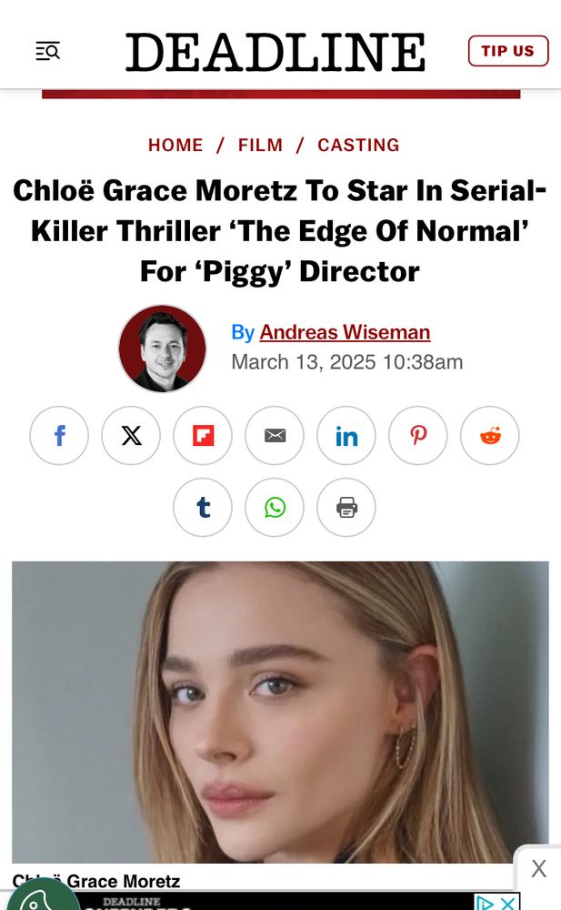Dismiss the bottom ad with X
Image resolution: width=561 pixels, height=910 pixels.
tap(539, 869)
